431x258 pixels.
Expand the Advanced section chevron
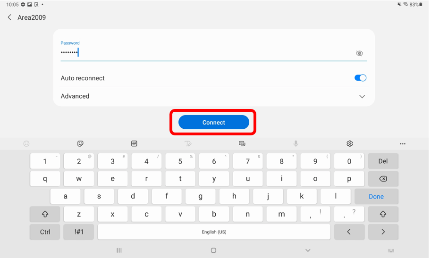[362, 96]
